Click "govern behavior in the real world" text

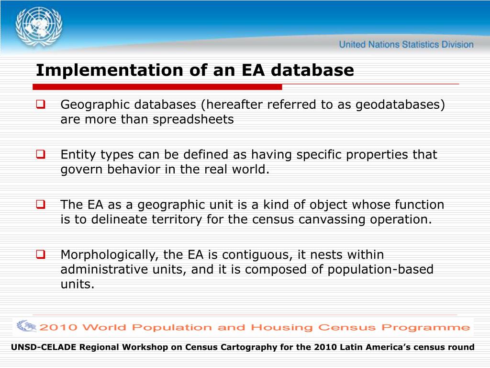click(165, 170)
